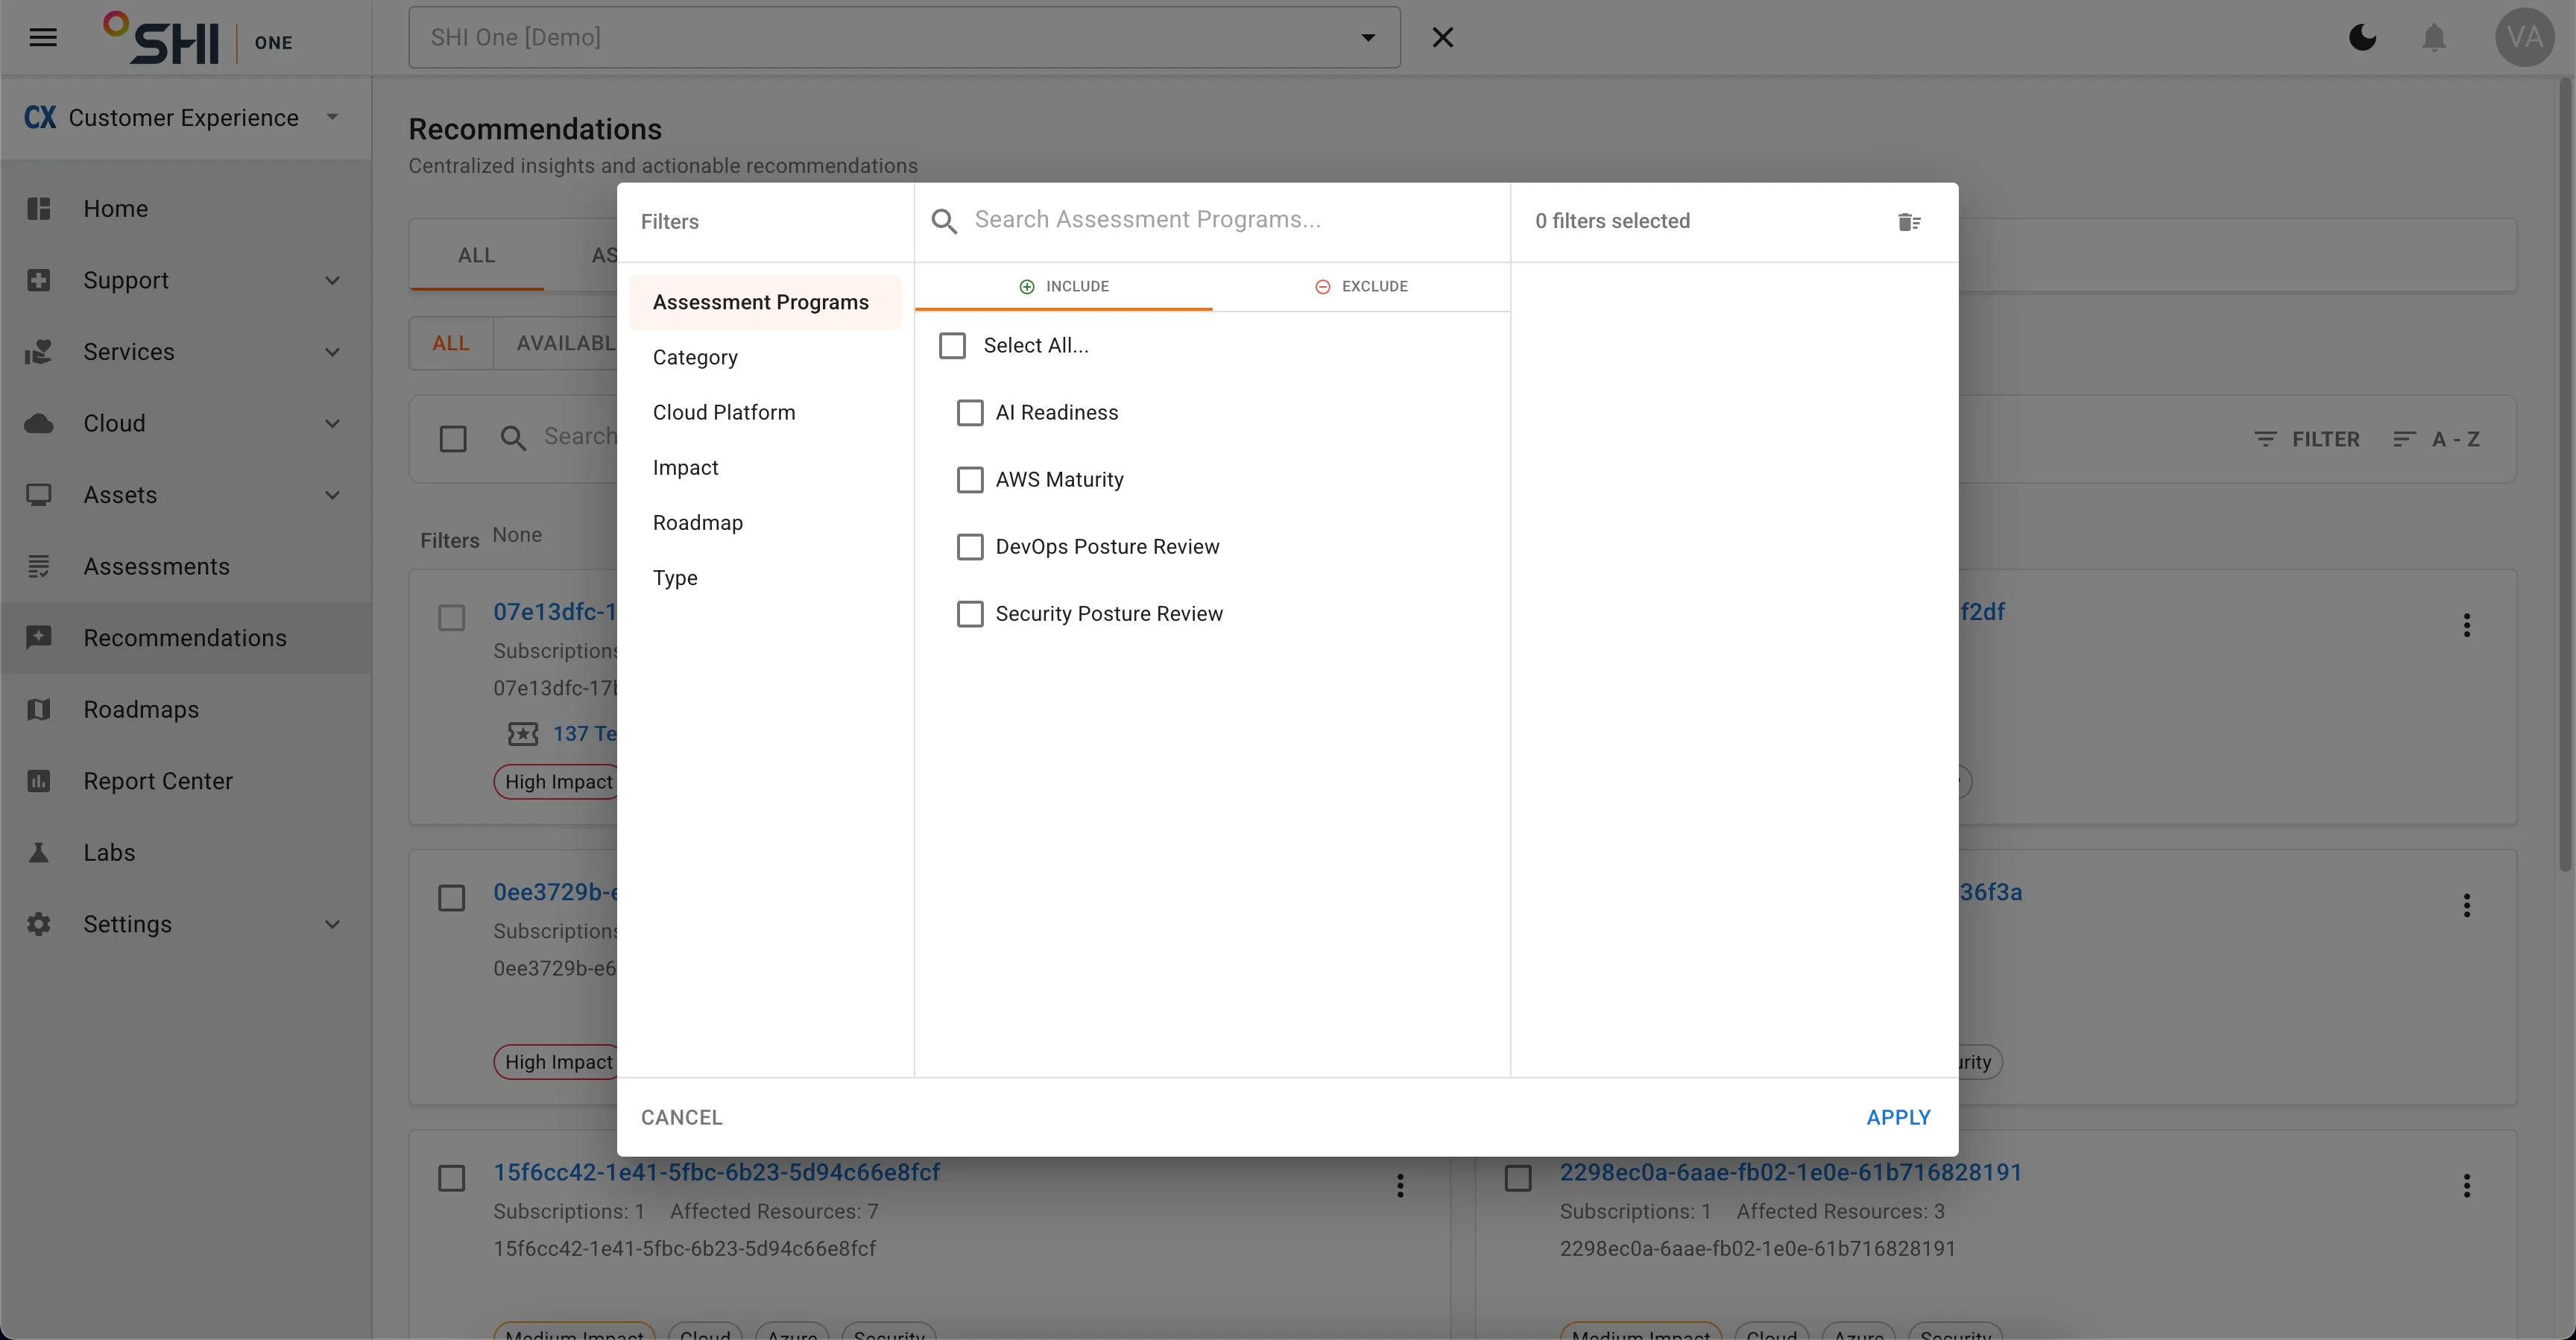
Task: Open options menu for recommendation ending f2df
Action: (2467, 625)
